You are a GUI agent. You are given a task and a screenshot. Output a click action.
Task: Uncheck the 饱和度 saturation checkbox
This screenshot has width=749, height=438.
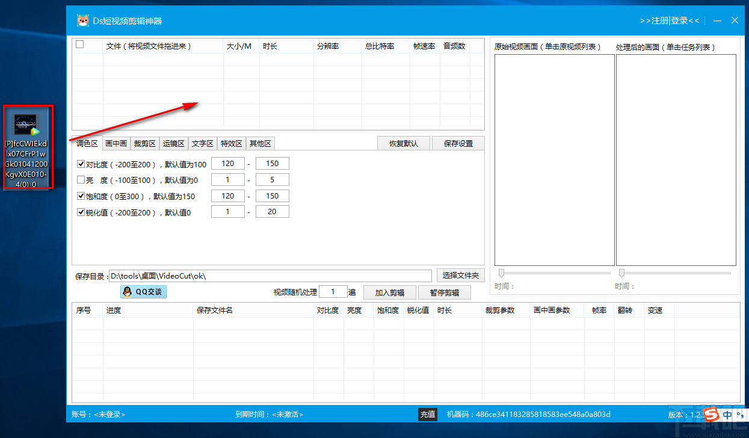point(81,196)
